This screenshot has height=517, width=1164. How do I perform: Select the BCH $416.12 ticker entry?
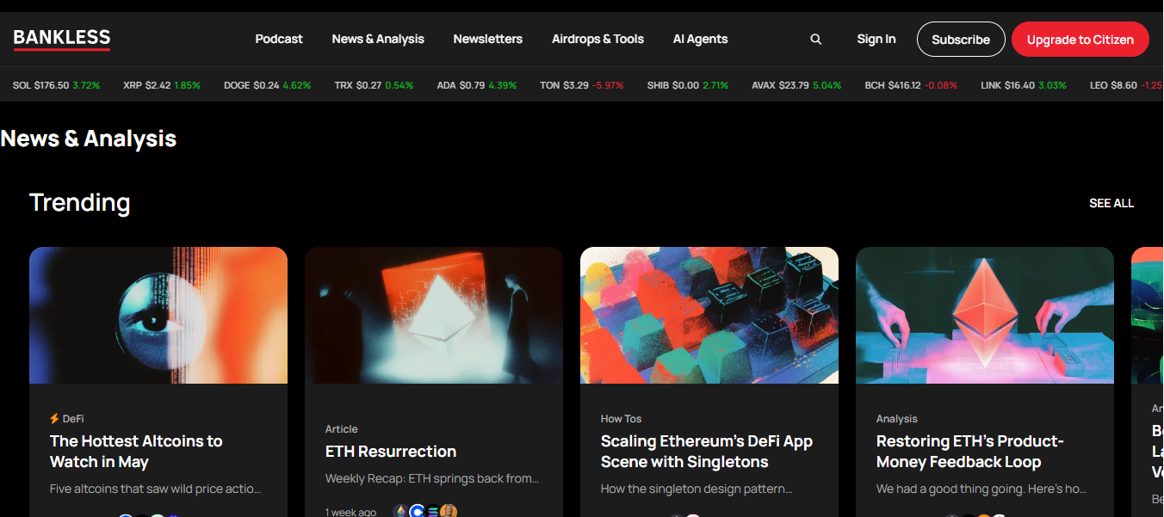pyautogui.click(x=911, y=85)
